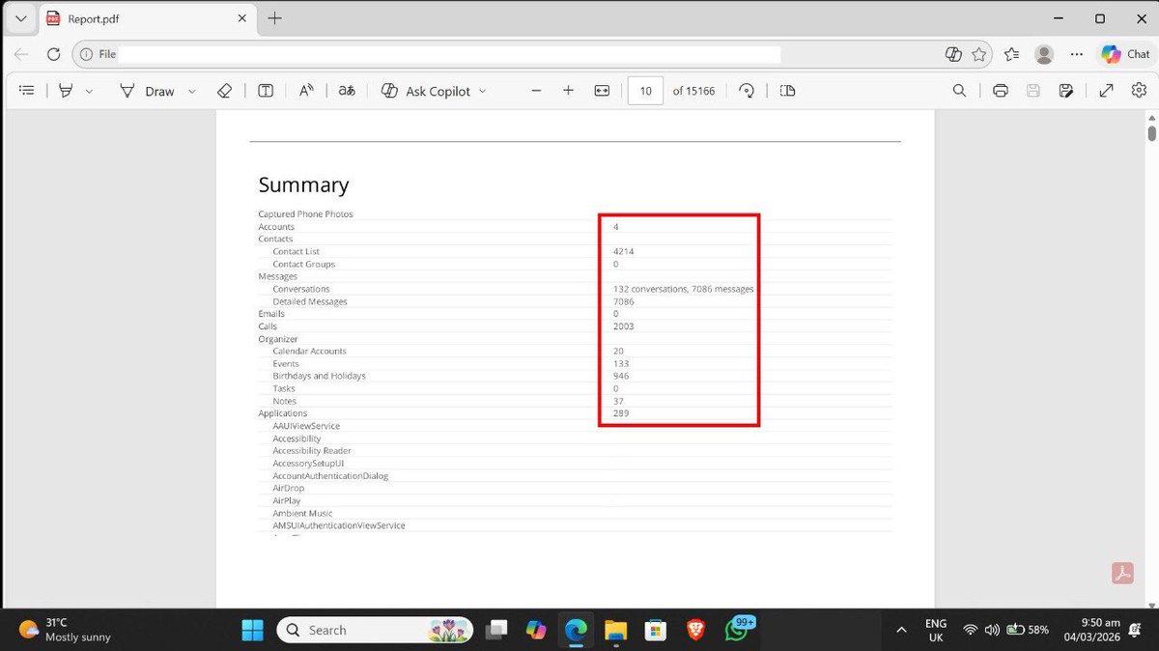
Task: Click the "Birthdays and Holidays" row label
Action: pyautogui.click(x=319, y=376)
